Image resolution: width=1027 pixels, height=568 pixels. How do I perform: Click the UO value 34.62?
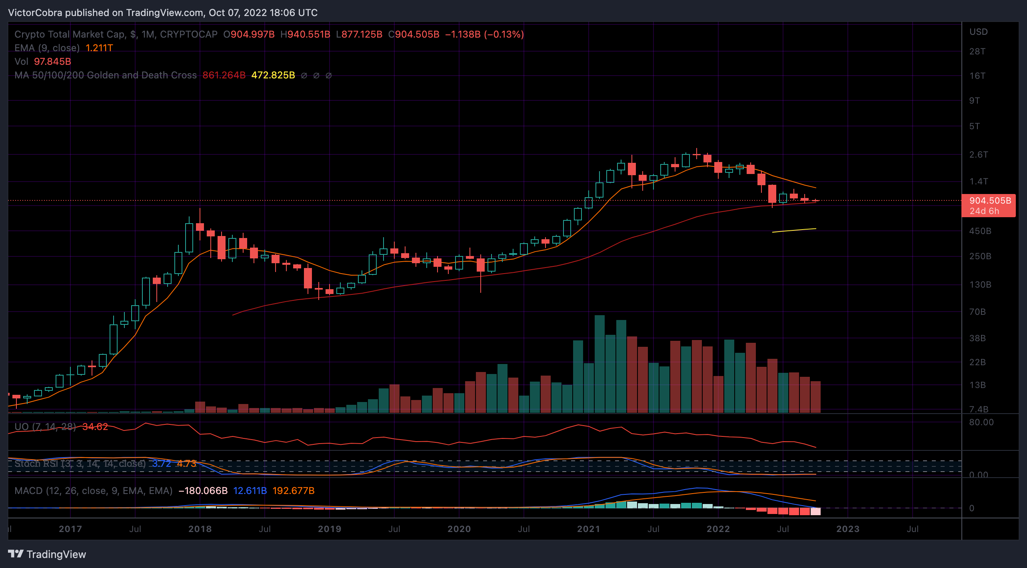coord(95,427)
